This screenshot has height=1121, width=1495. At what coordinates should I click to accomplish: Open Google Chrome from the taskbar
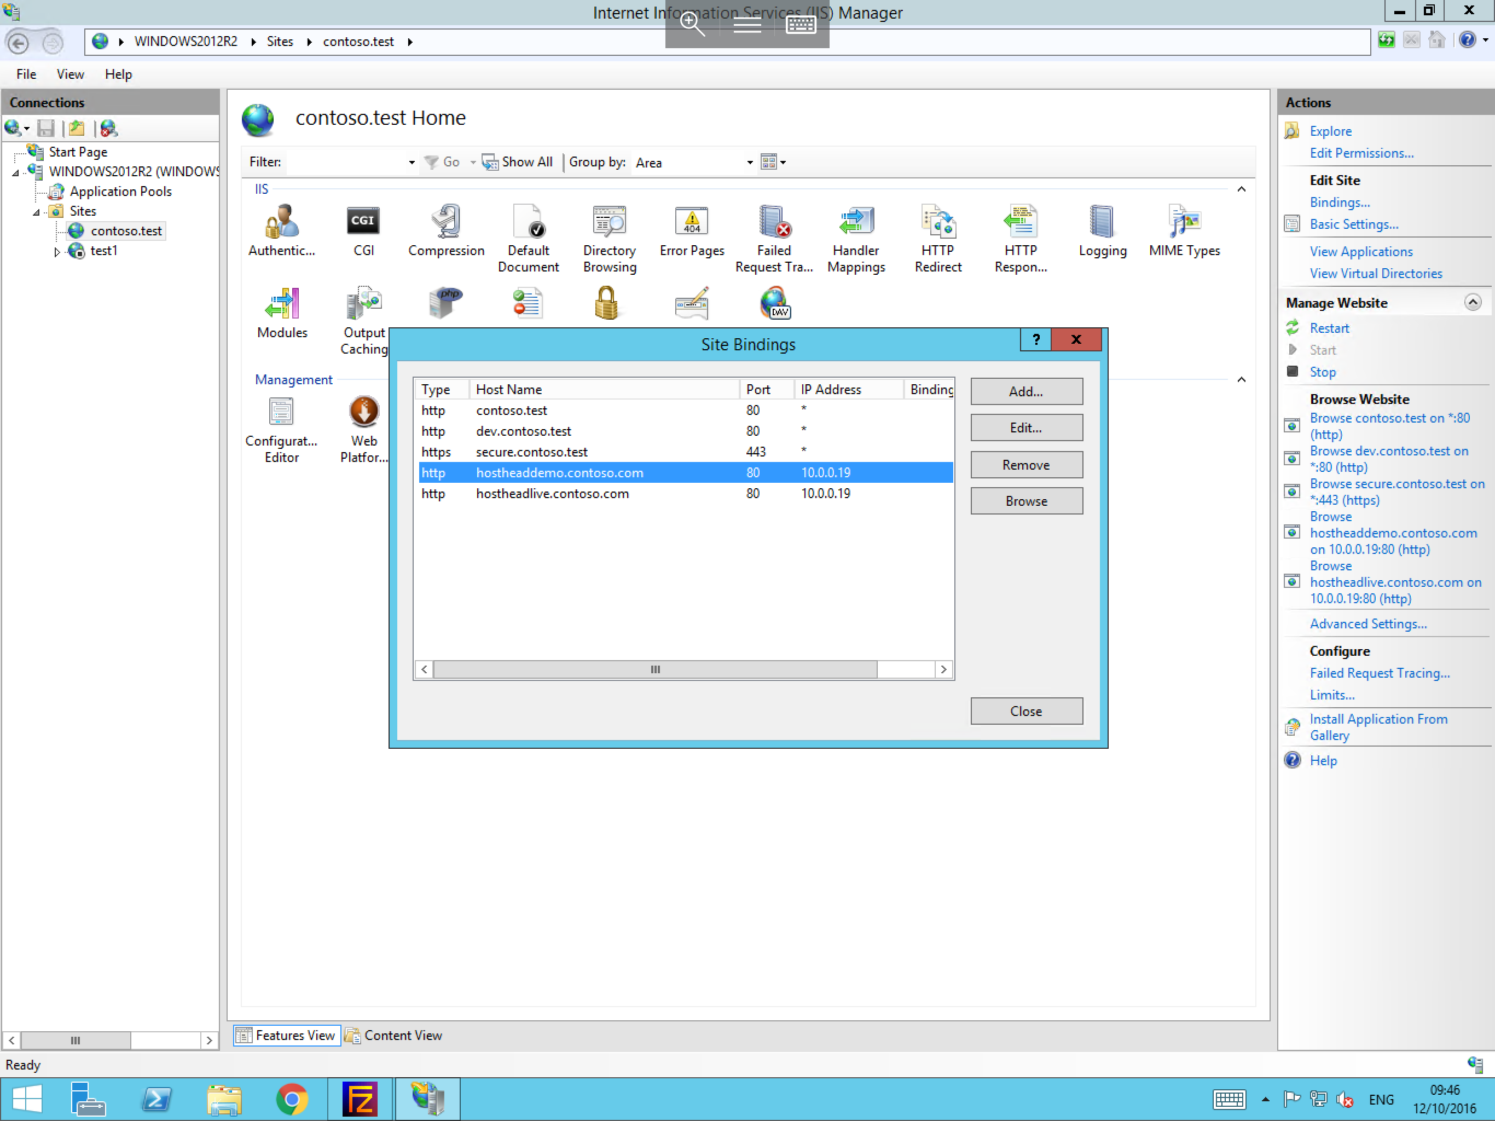pos(292,1099)
